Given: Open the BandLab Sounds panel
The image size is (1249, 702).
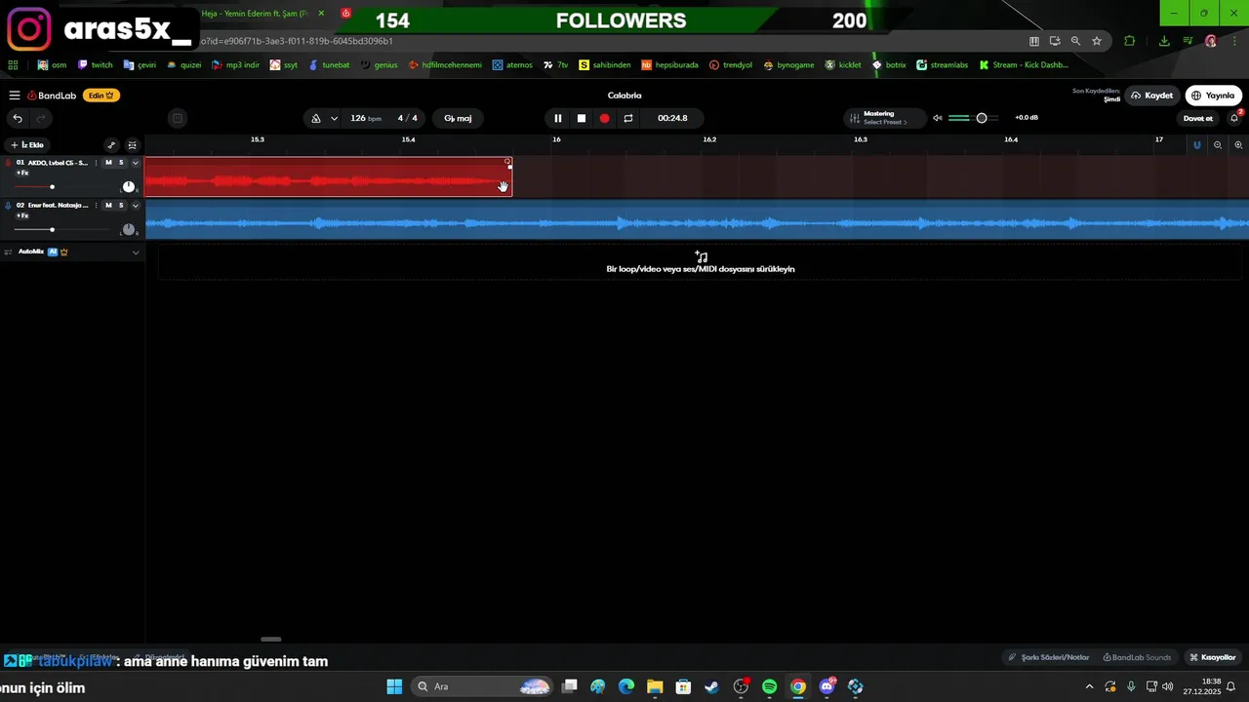Looking at the screenshot, I should [1137, 657].
